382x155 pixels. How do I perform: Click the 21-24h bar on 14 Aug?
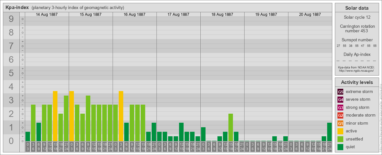(x=66, y=119)
